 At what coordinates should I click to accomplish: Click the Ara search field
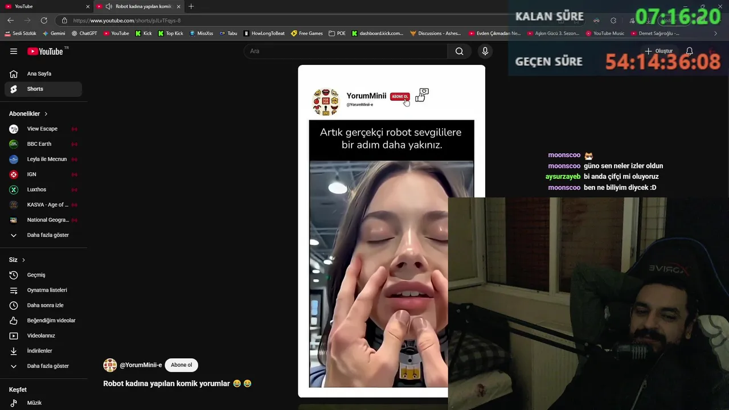click(346, 51)
